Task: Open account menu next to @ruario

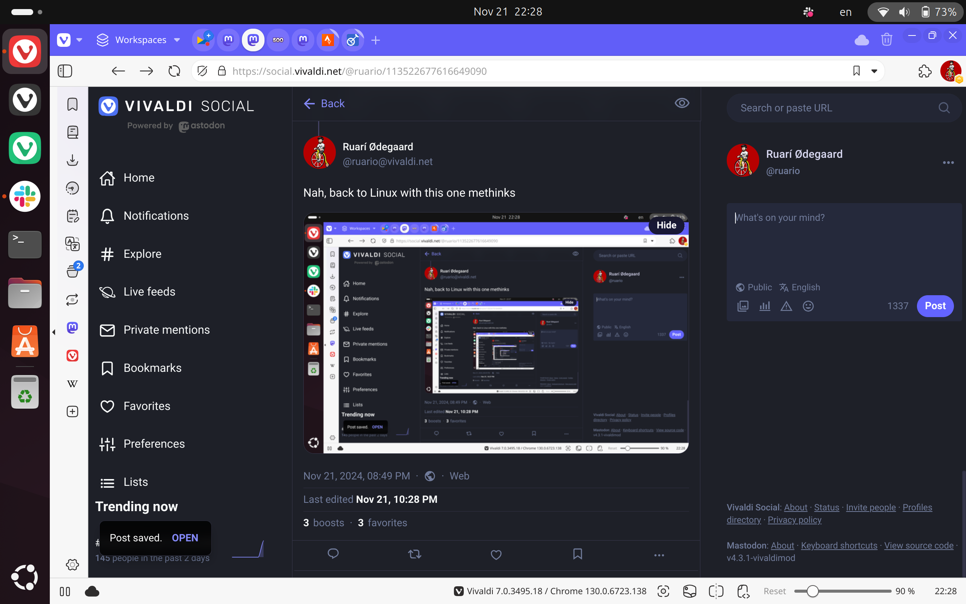Action: coord(948,163)
